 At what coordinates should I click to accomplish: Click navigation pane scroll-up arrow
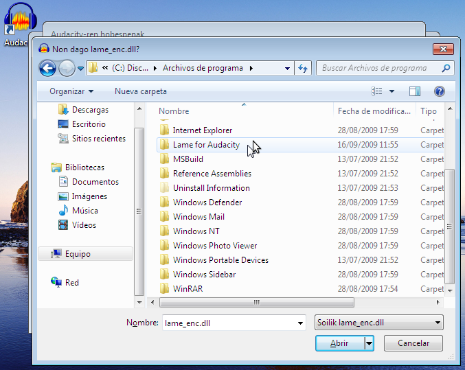(x=139, y=109)
